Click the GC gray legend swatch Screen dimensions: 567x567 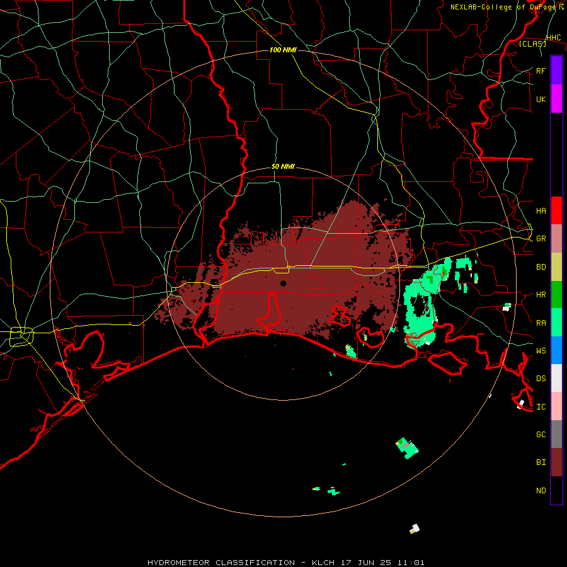[x=556, y=434]
